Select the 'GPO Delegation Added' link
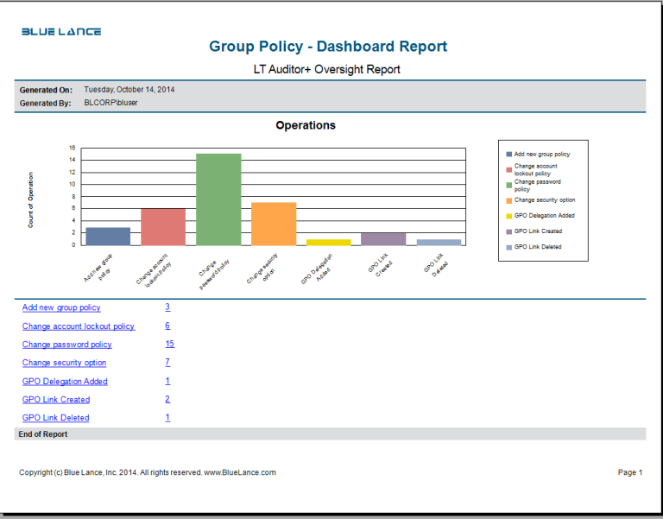The height and width of the screenshot is (519, 663). pyautogui.click(x=65, y=382)
